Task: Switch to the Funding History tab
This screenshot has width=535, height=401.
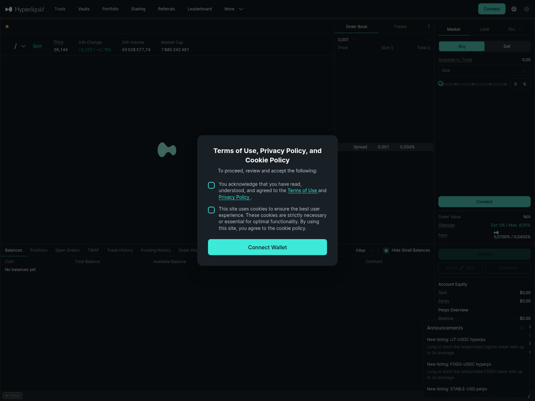Action: [155, 250]
